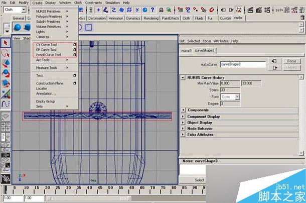The width and height of the screenshot is (306, 203).
Task: Click attribute editor scrollbar up arrow
Action: pyautogui.click(x=301, y=77)
